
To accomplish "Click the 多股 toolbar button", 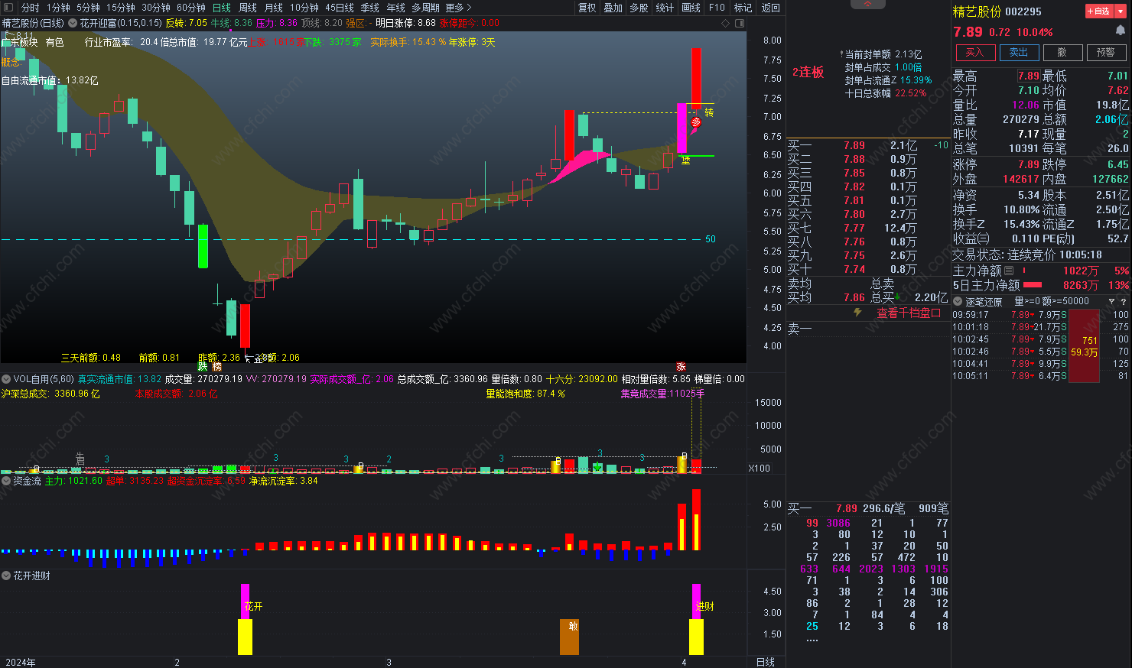I will (x=639, y=8).
